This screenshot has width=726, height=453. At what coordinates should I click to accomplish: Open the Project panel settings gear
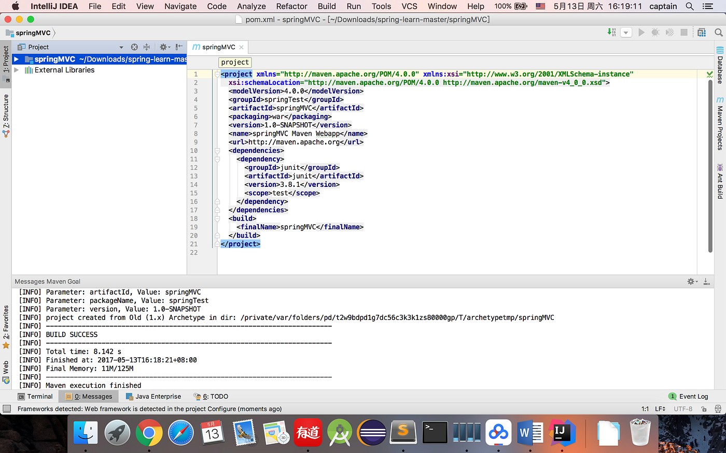coord(163,47)
